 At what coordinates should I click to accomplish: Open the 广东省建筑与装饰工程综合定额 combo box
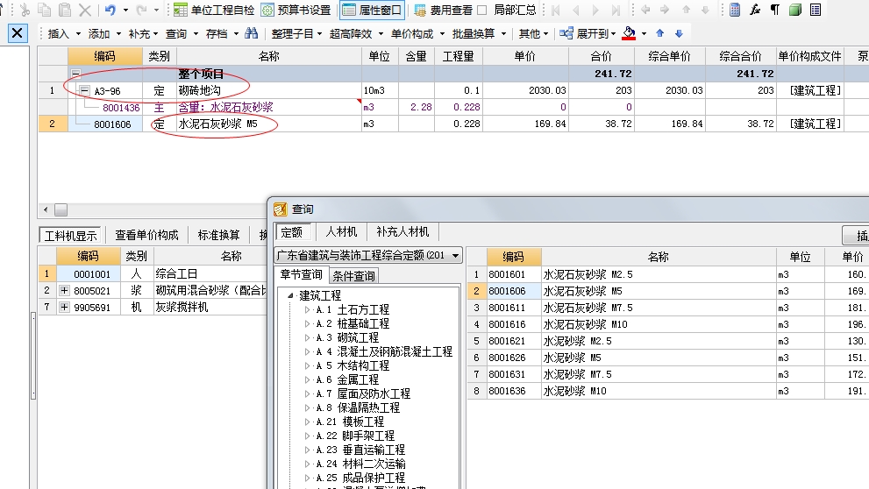[x=368, y=255]
